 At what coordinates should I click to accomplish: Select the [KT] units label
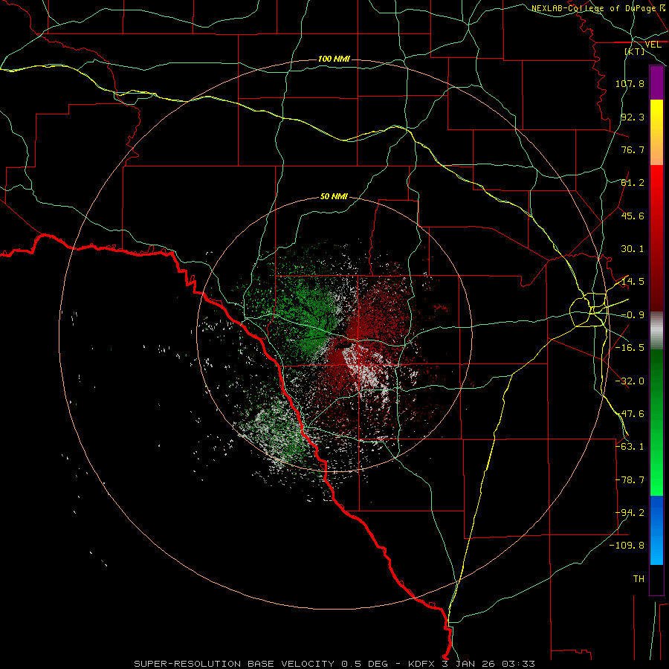[635, 51]
